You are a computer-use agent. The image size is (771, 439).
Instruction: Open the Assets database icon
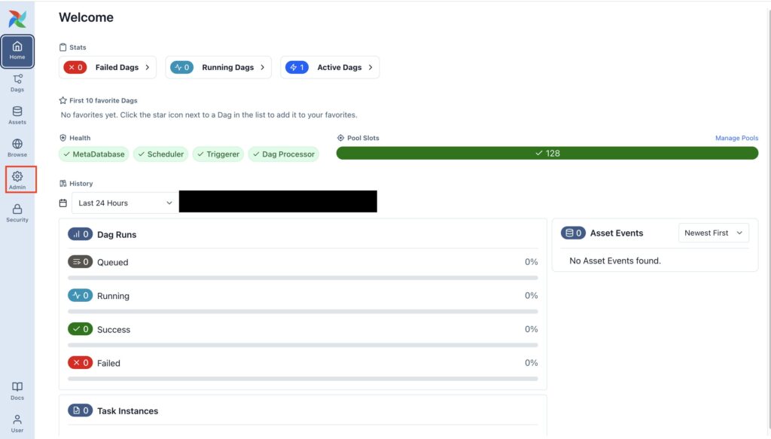coord(17,115)
